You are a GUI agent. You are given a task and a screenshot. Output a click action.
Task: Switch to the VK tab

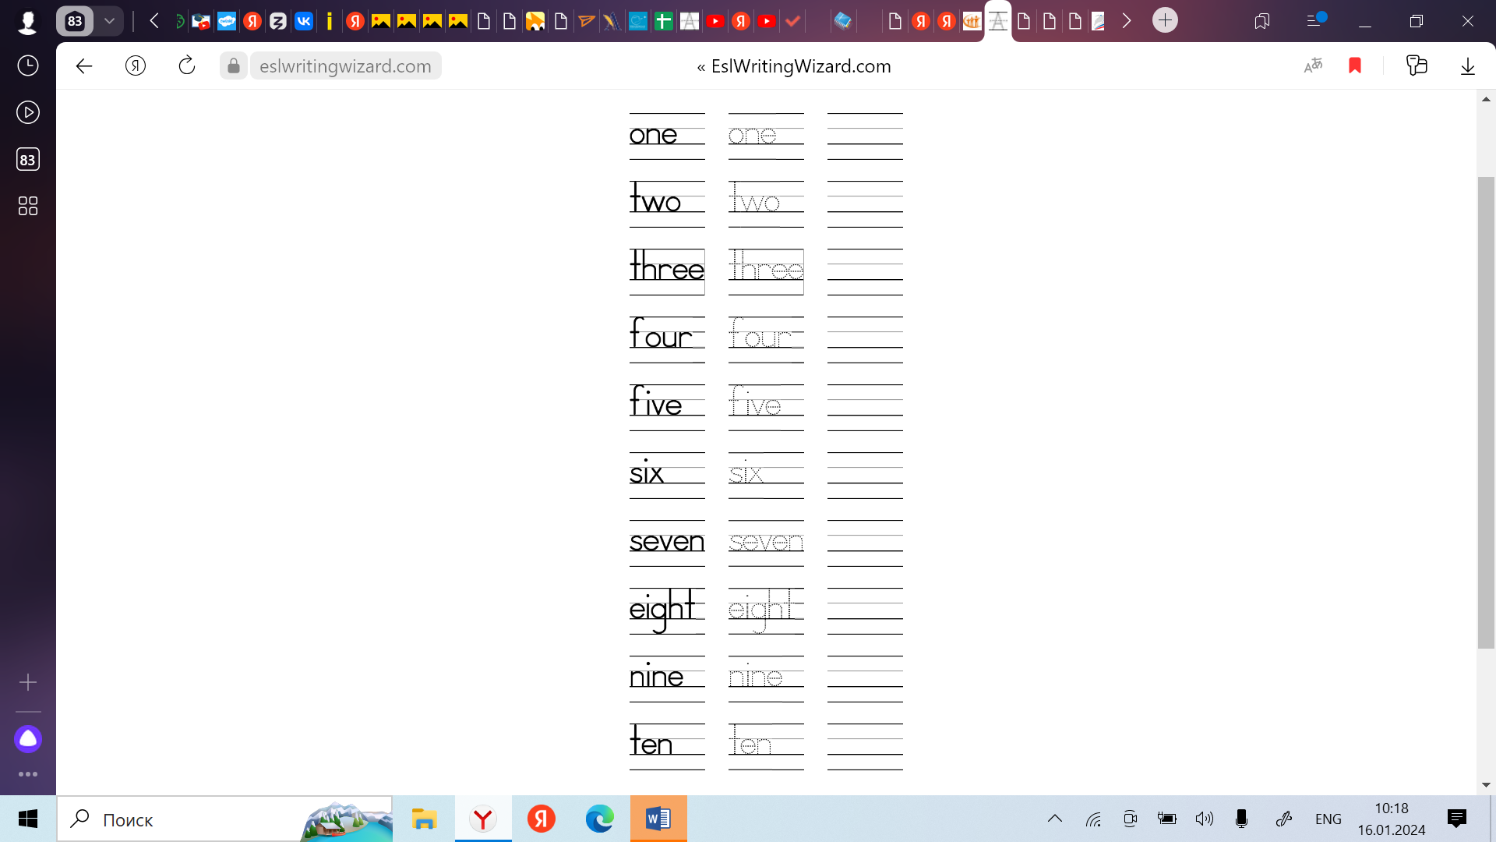(x=304, y=21)
